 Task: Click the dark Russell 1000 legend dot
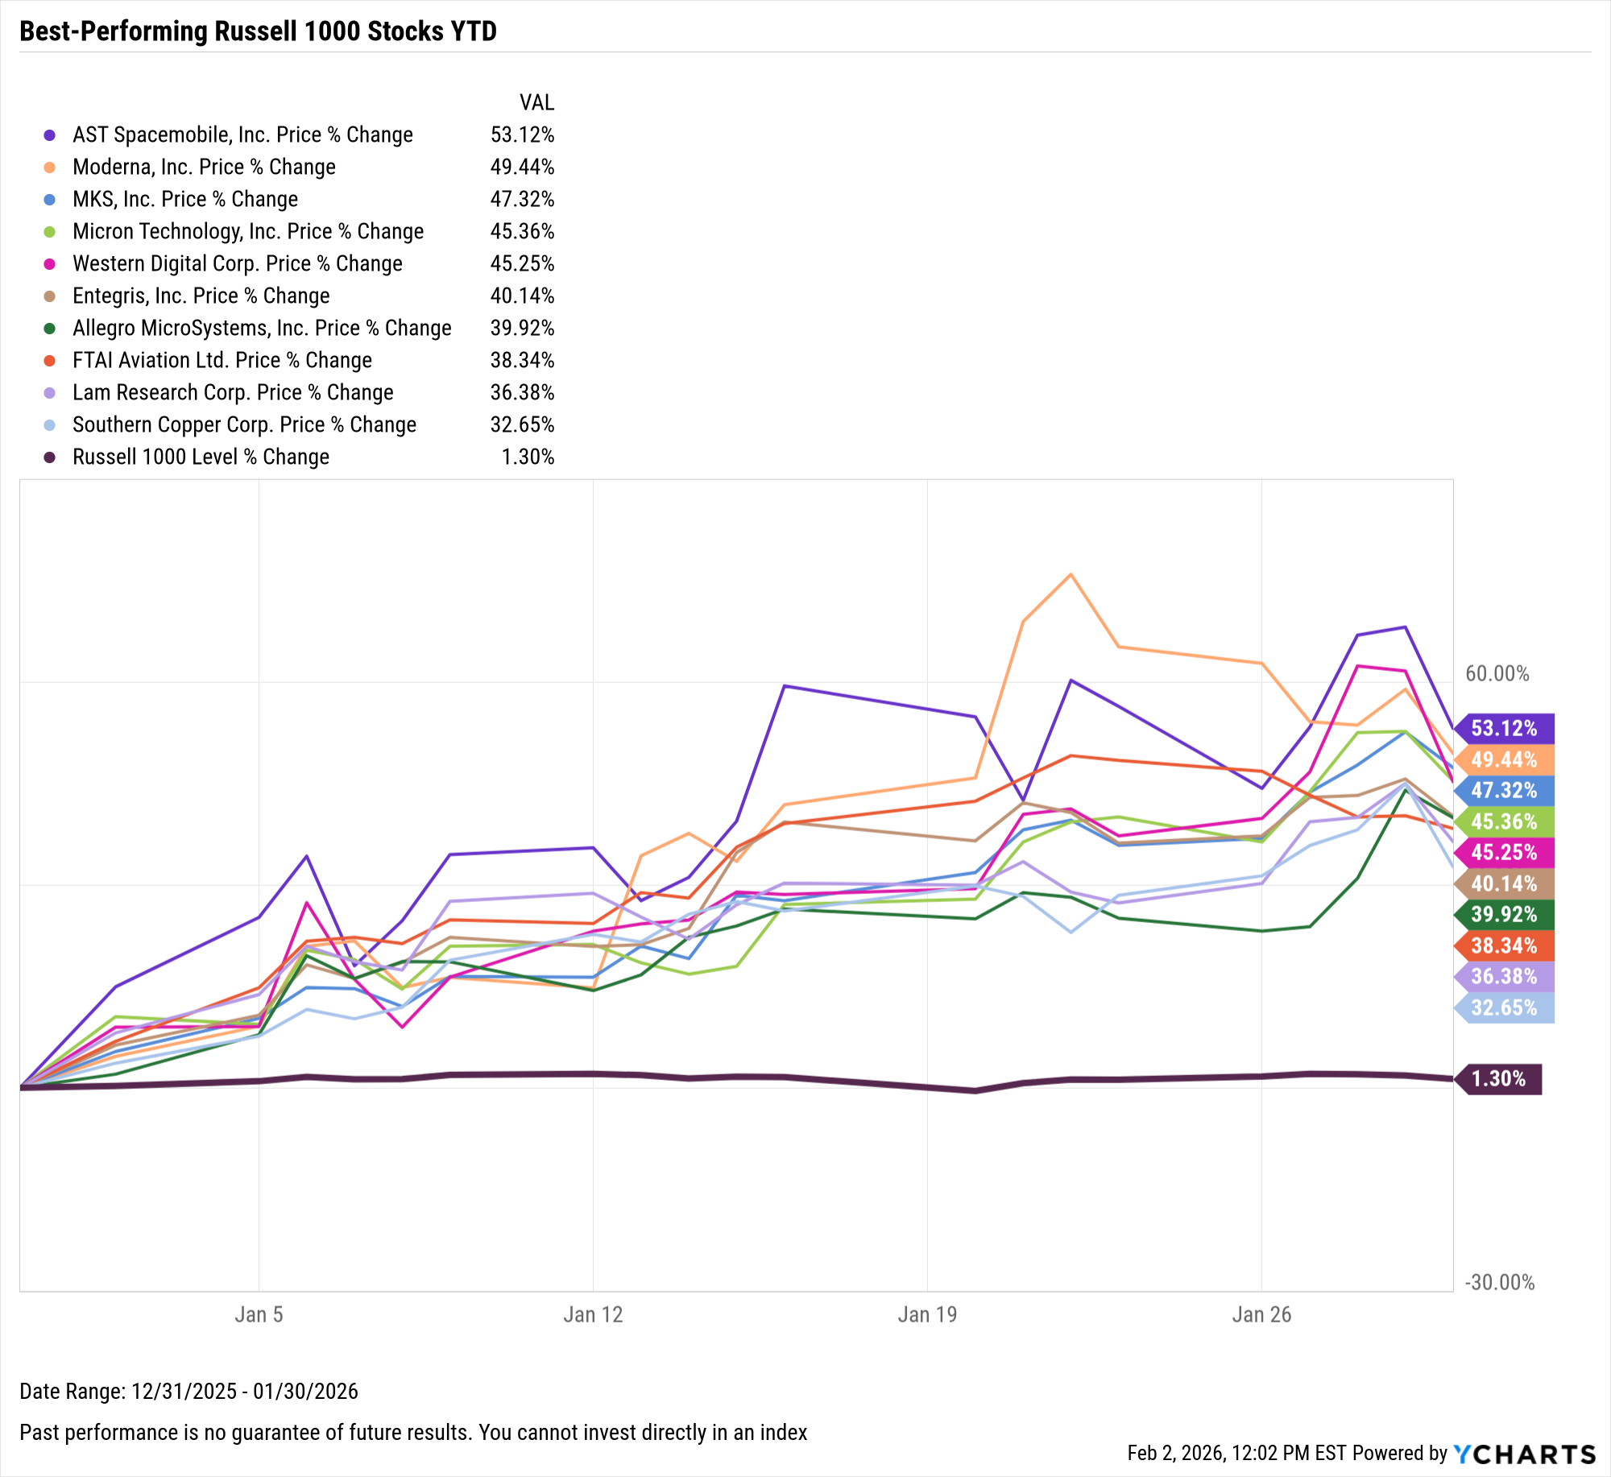click(x=50, y=457)
